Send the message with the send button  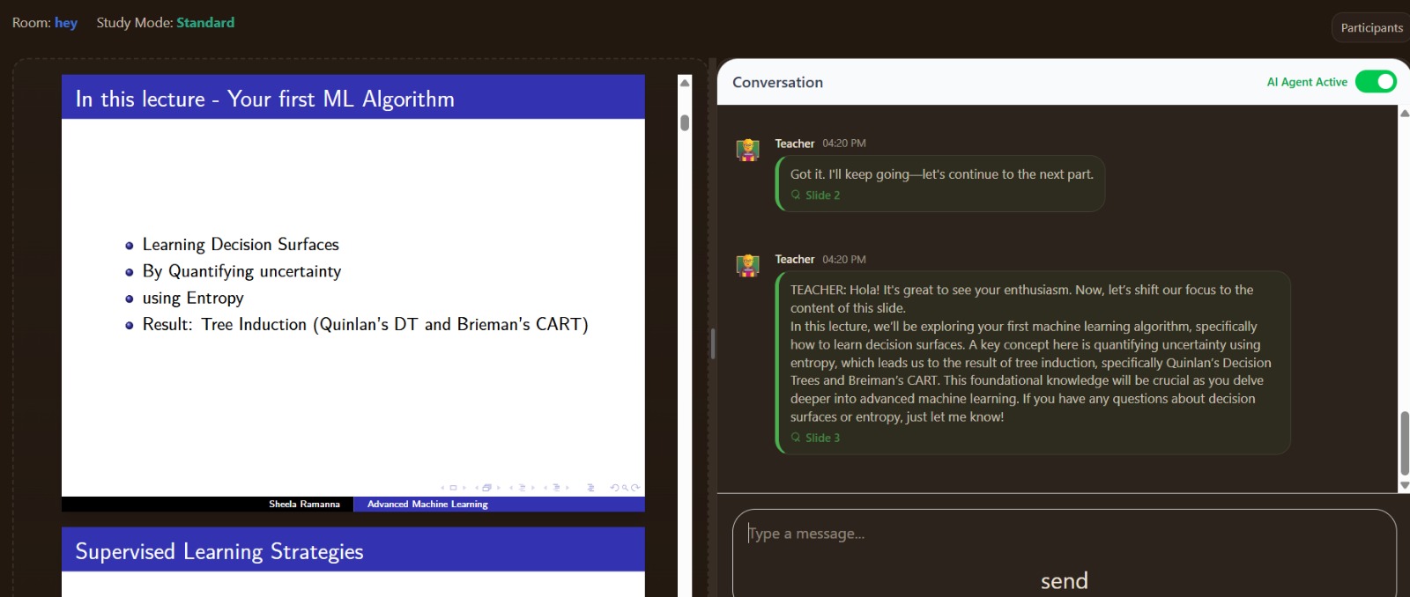1065,580
